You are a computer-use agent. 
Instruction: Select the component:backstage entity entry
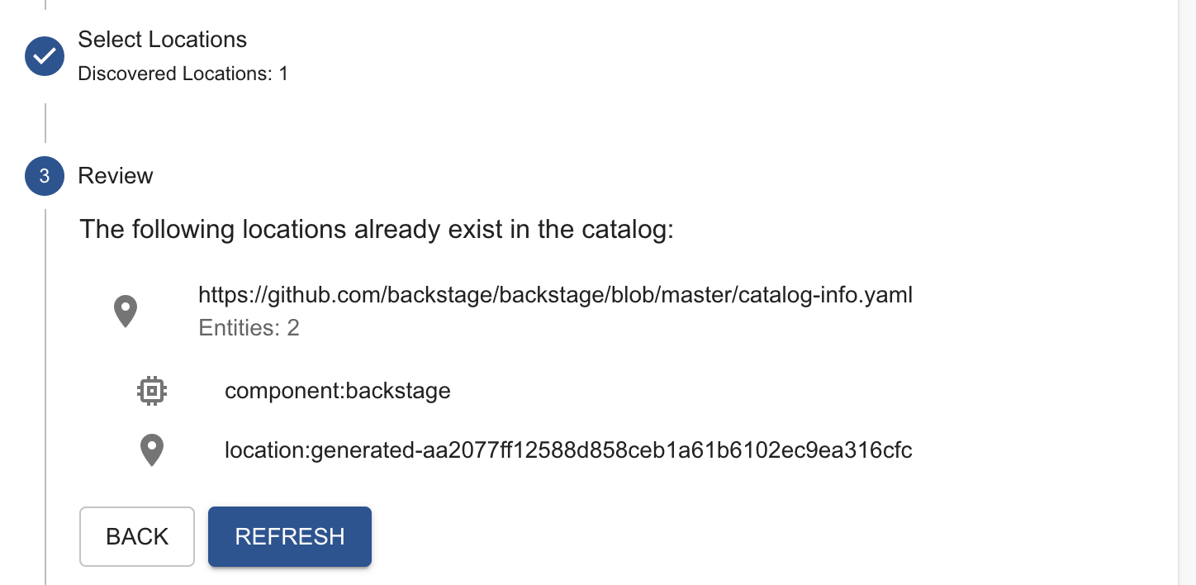pyautogui.click(x=338, y=390)
